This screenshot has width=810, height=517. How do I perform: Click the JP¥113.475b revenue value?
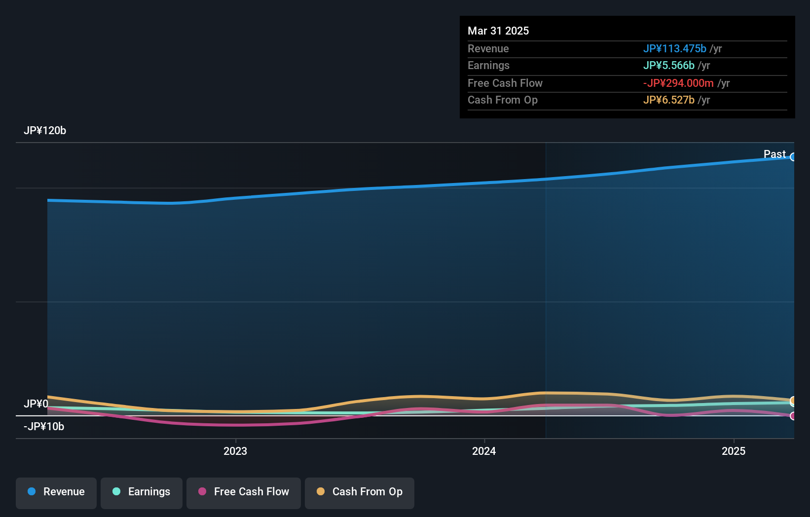674,48
